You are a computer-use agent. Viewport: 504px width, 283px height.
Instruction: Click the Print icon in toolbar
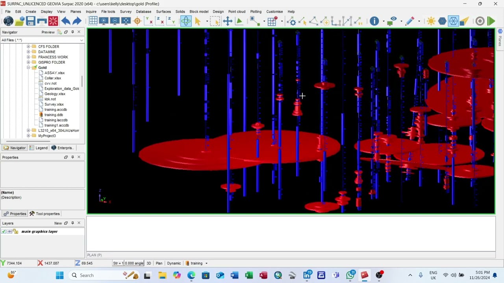point(42,21)
